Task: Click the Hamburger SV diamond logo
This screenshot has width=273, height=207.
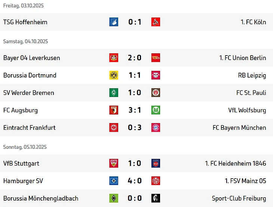Action: coord(114,181)
